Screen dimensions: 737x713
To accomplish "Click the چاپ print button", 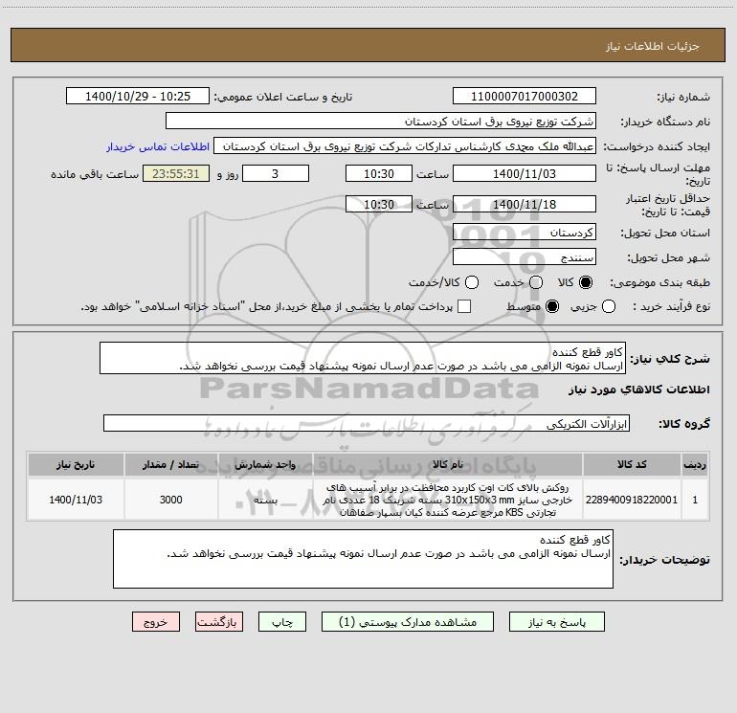I will (x=282, y=622).
